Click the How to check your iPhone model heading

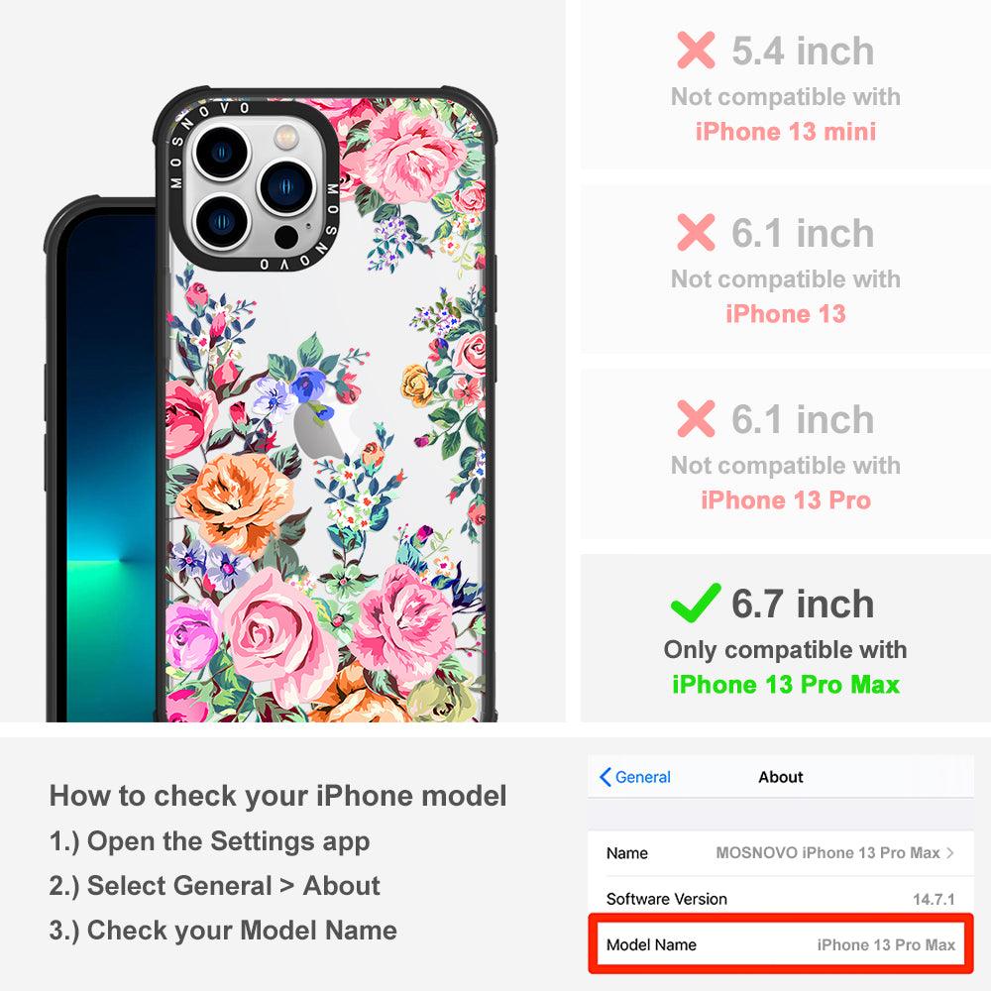[x=278, y=796]
